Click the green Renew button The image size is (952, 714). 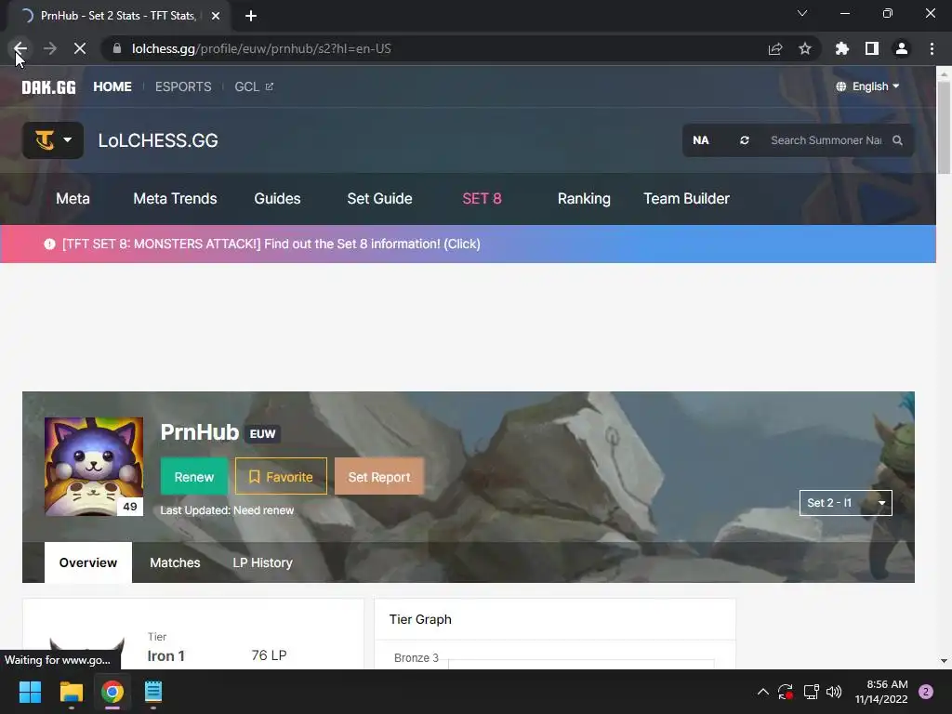coord(193,477)
